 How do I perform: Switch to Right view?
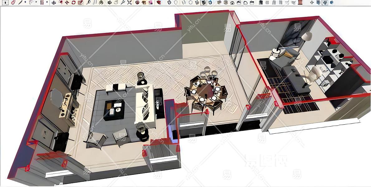pos(239,2)
